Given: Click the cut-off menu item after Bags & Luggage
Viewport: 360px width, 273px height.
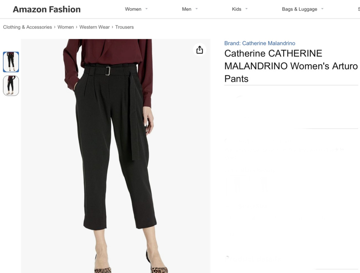Looking at the screenshot, I should pos(359,9).
